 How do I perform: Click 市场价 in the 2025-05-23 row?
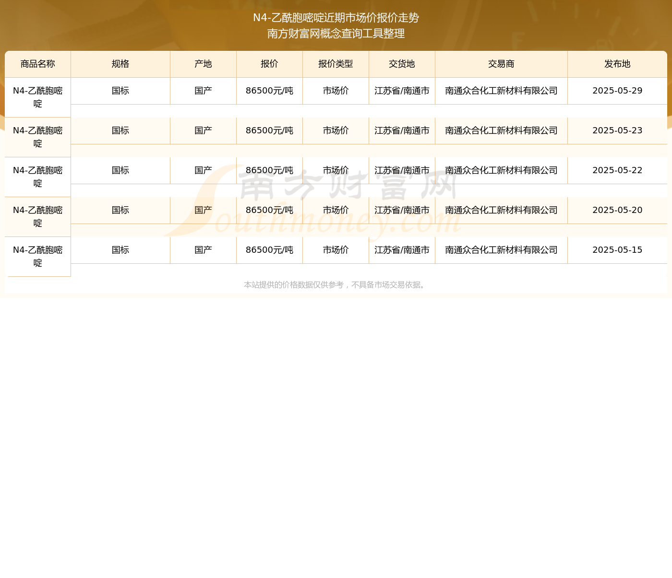point(336,130)
